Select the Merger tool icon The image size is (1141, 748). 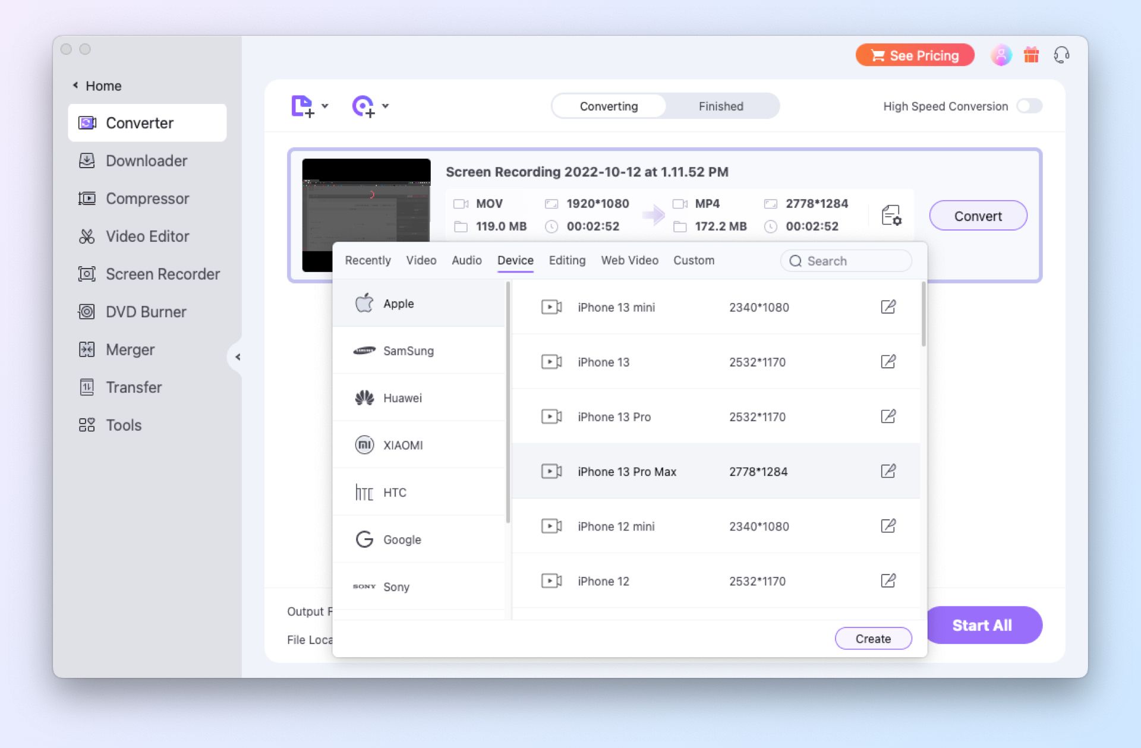87,349
